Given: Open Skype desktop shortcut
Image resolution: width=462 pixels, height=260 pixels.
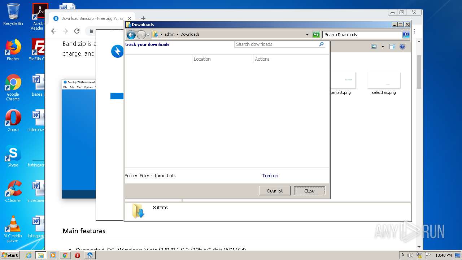Looking at the screenshot, I should [13, 156].
